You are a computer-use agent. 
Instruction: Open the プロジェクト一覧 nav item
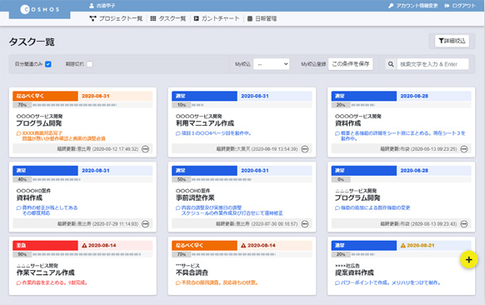(116, 18)
